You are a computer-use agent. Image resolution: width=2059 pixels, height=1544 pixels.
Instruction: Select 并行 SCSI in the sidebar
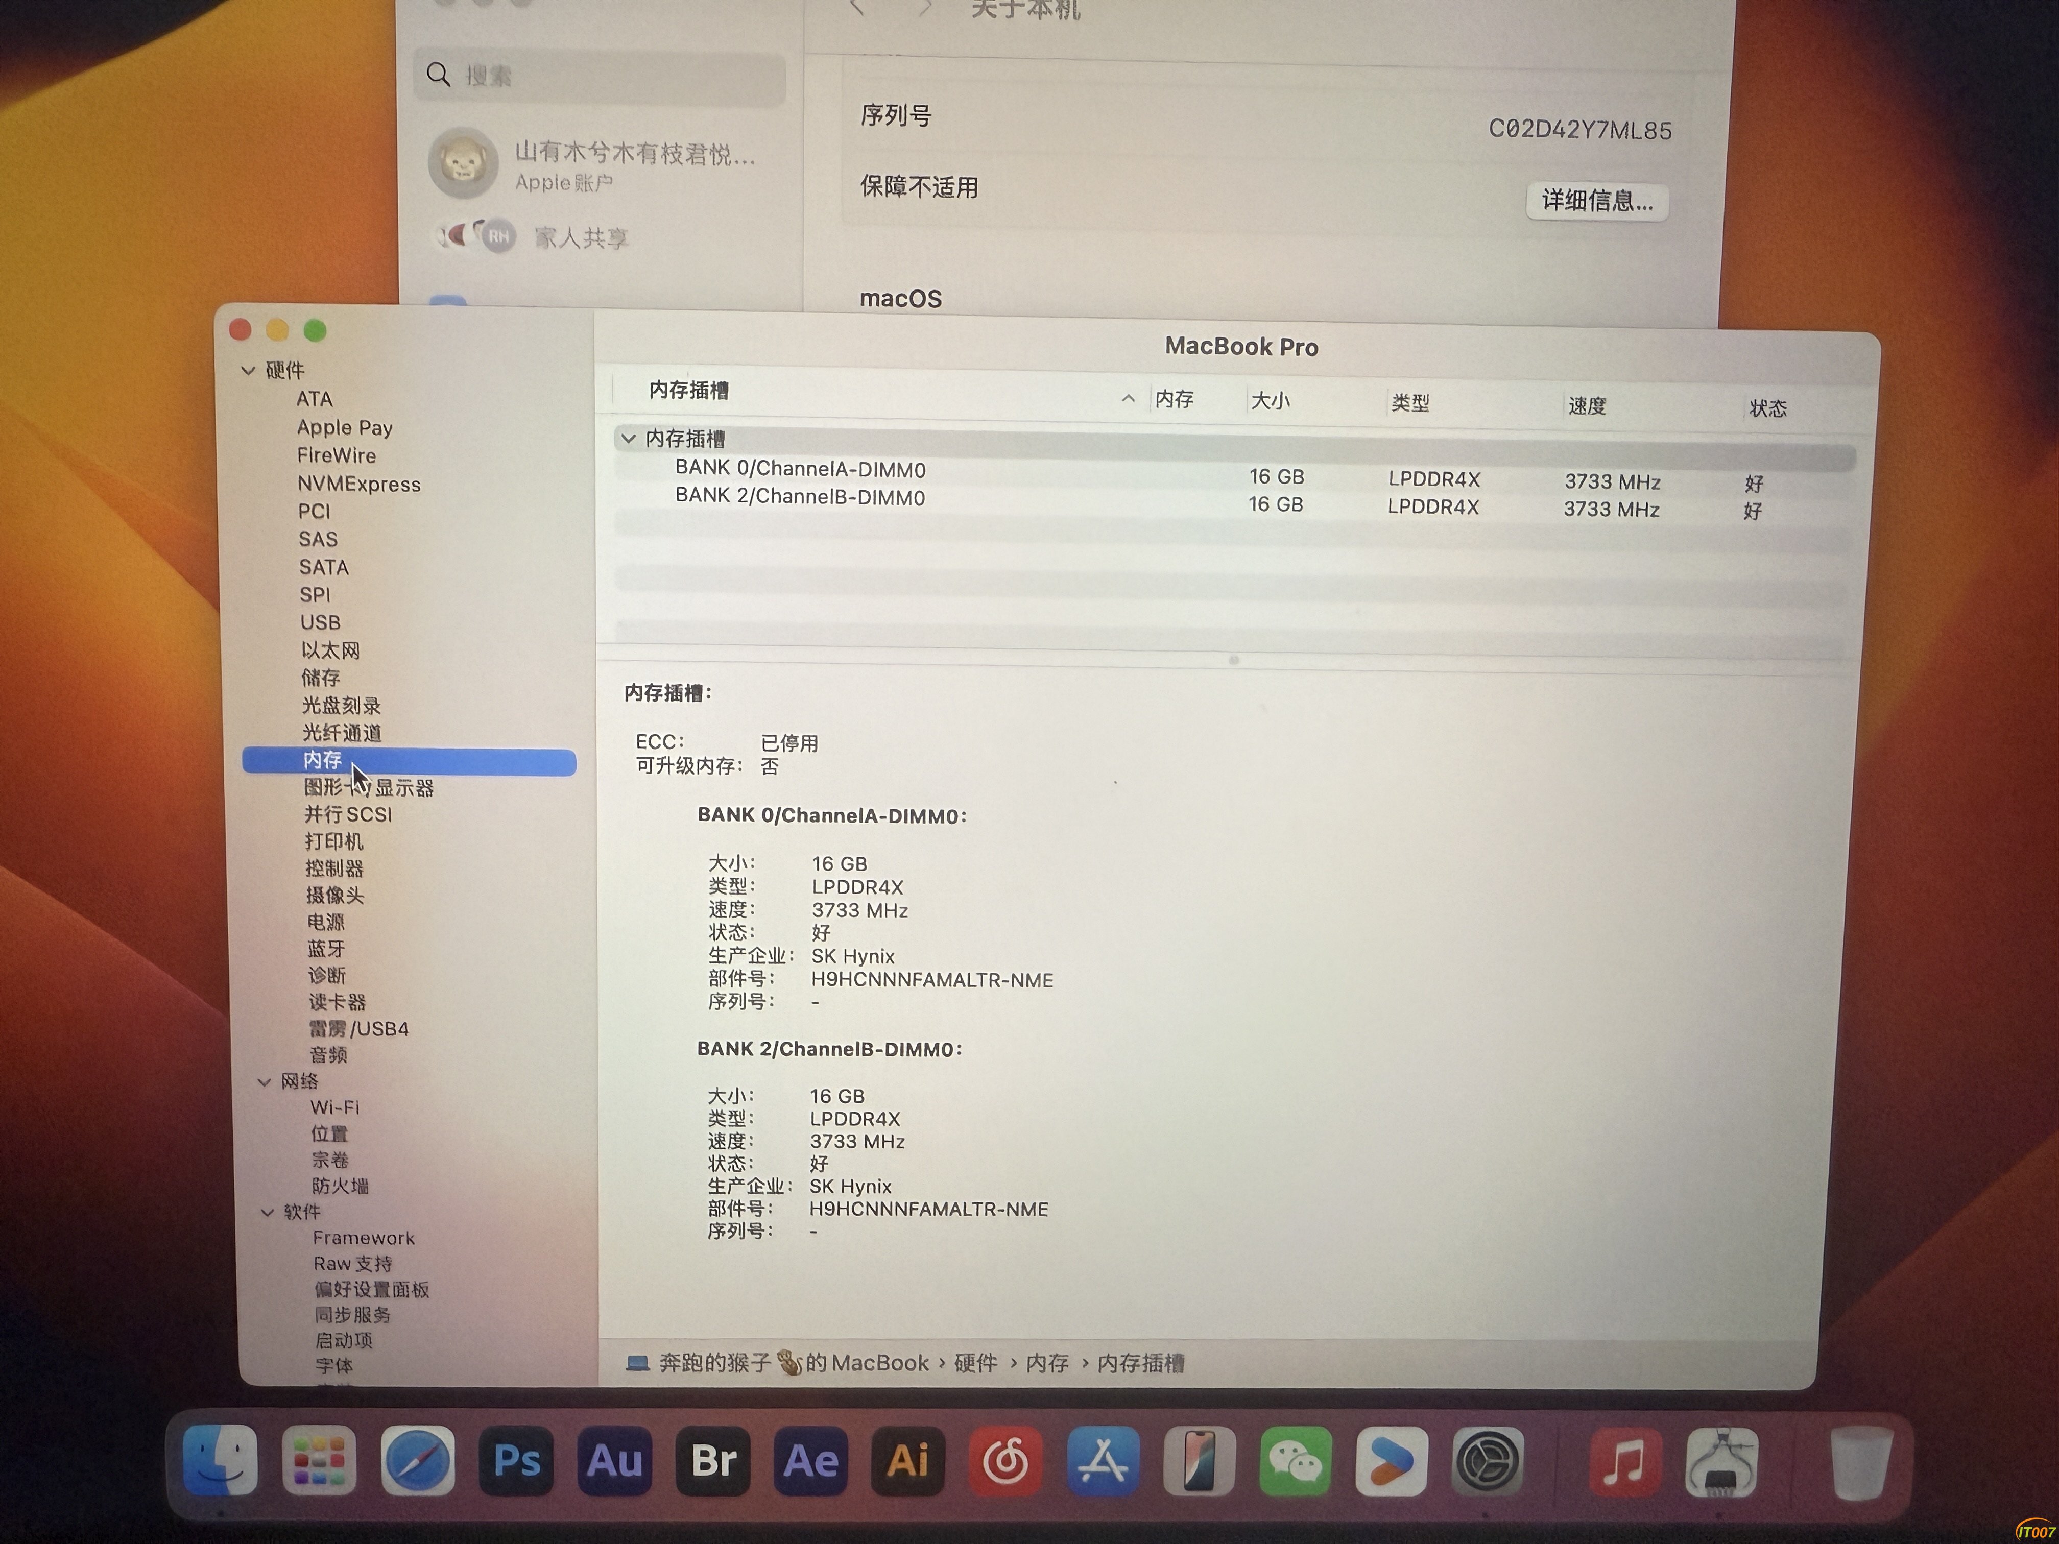[x=347, y=814]
